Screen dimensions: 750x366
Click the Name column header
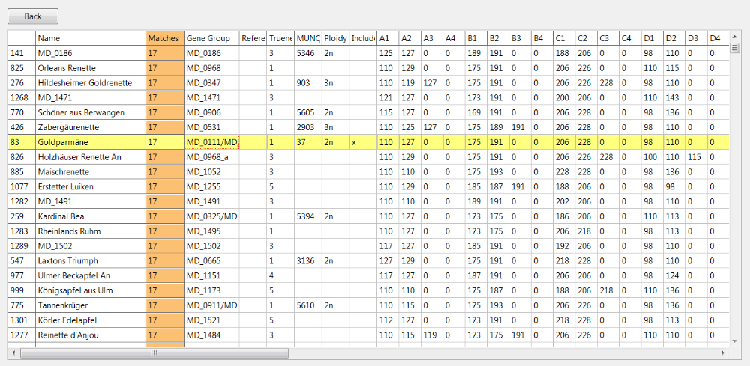coord(90,37)
